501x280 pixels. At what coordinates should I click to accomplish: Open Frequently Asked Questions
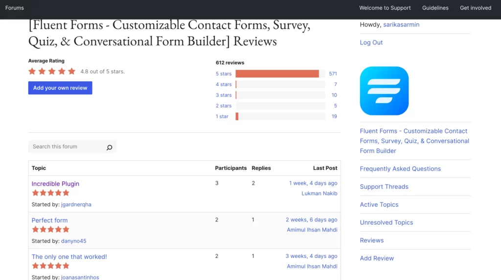click(400, 169)
